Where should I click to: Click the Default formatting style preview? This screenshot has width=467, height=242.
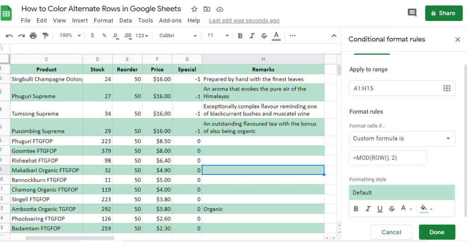402,193
